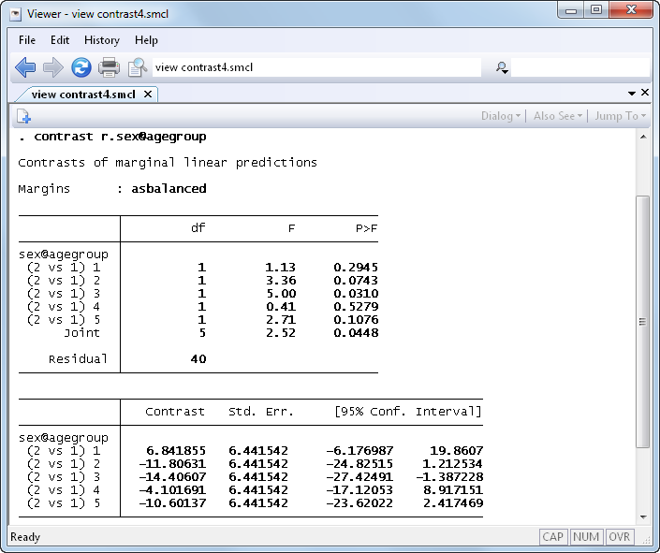Screen dimensions: 660x553
Task: Click the 'asbalanced' margins value
Action: (169, 188)
